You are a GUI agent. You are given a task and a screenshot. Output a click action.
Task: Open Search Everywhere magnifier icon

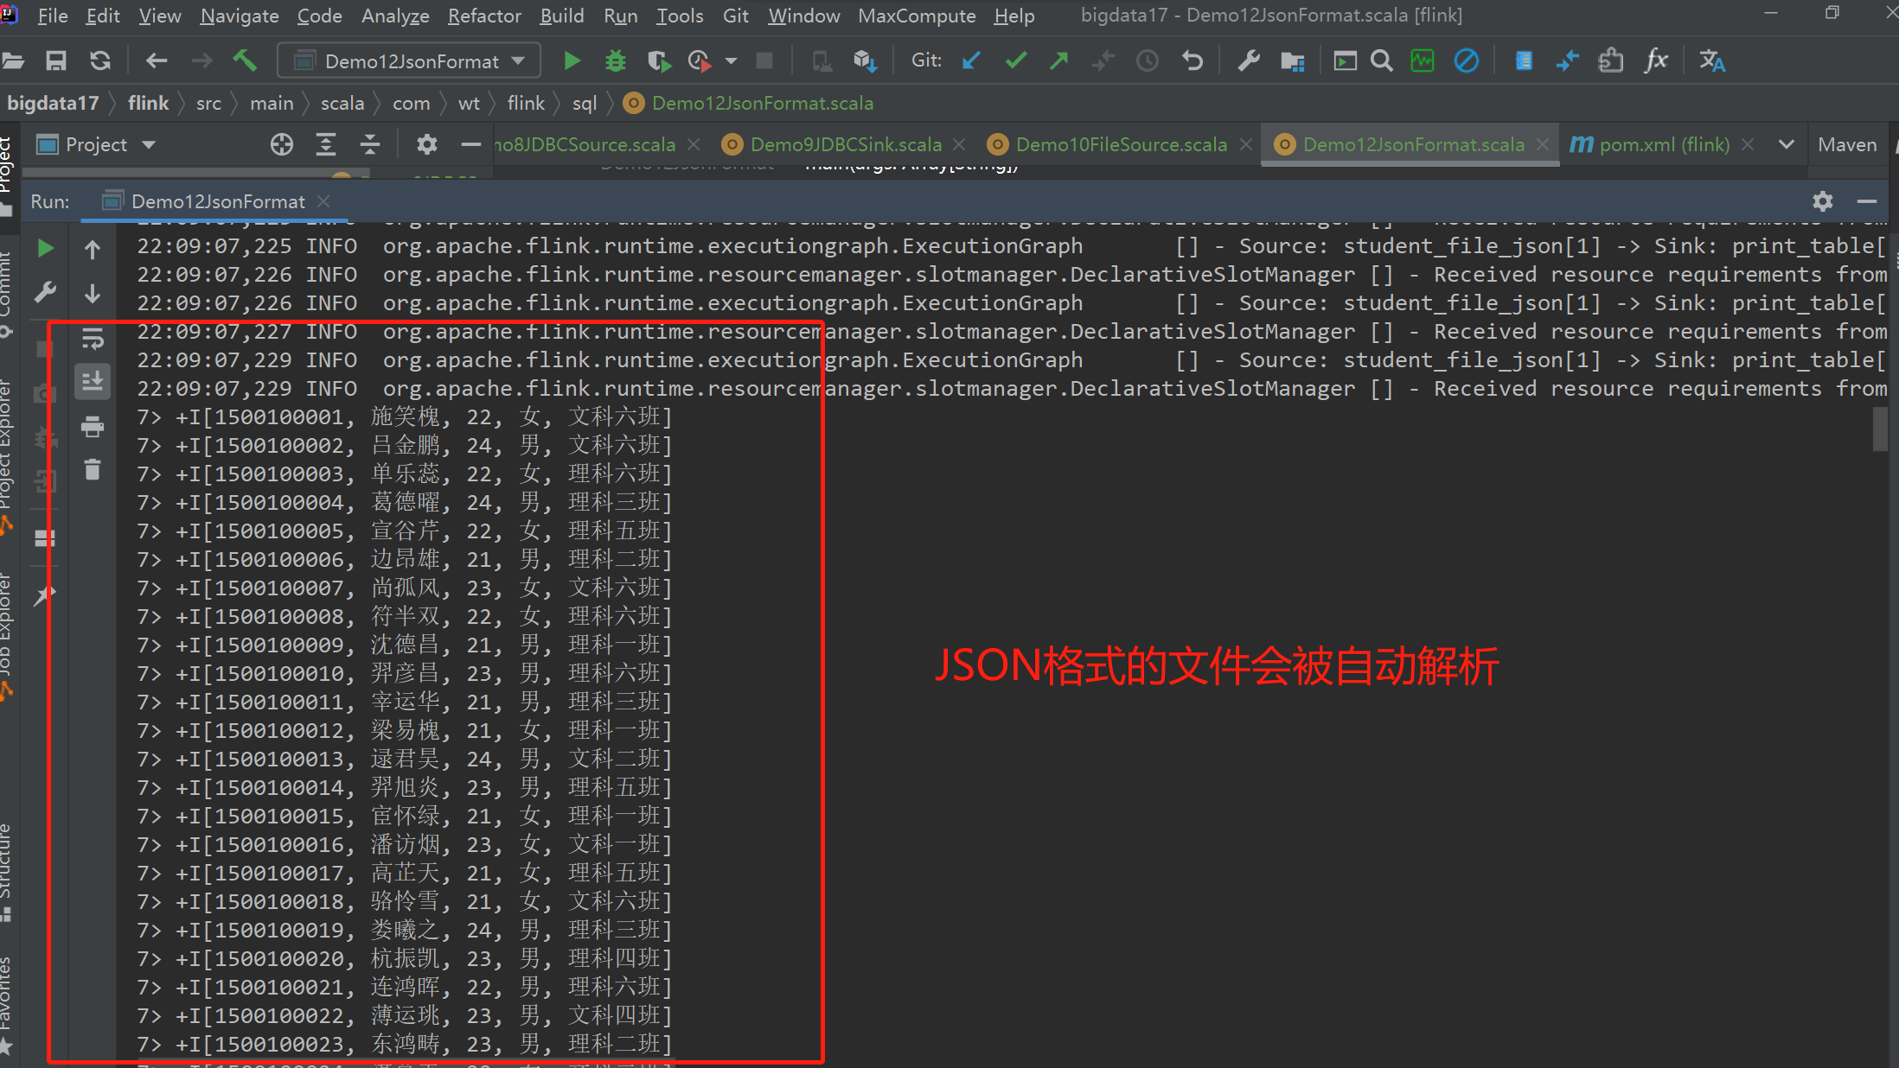1382,60
